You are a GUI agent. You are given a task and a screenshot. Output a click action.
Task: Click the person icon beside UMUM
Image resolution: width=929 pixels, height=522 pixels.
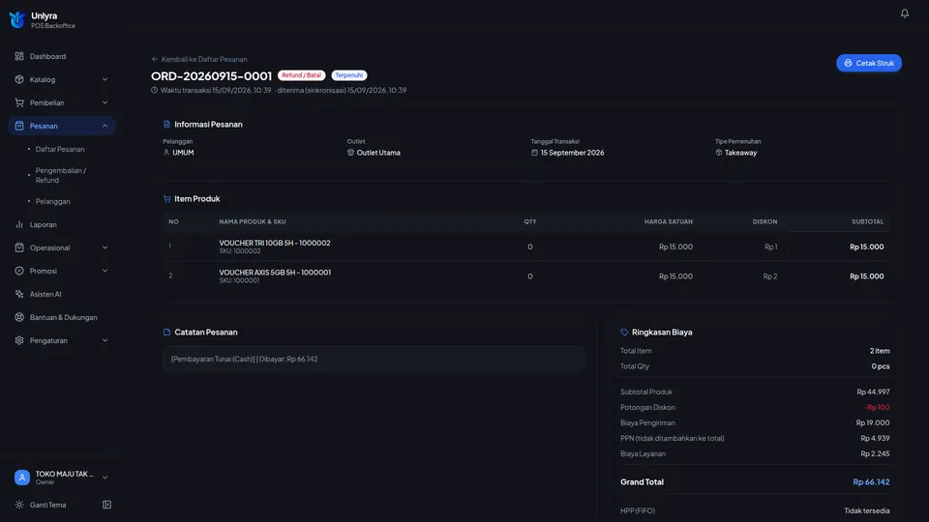165,153
